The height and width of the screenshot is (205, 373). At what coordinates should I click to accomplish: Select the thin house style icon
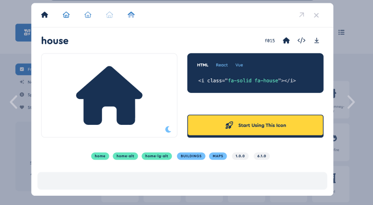click(109, 15)
